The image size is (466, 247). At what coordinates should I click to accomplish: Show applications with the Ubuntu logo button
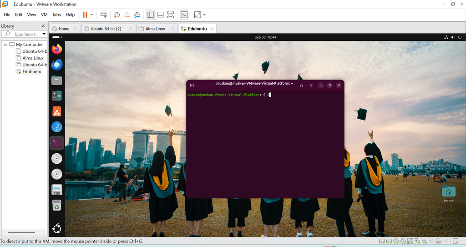point(57,228)
